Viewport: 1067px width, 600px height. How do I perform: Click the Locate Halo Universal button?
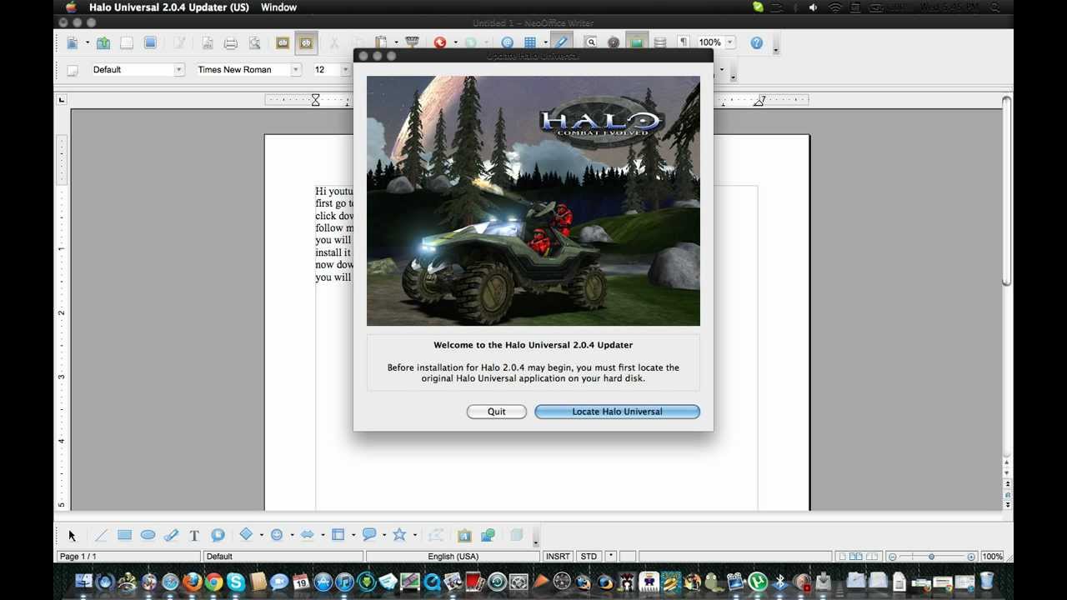pyautogui.click(x=617, y=412)
